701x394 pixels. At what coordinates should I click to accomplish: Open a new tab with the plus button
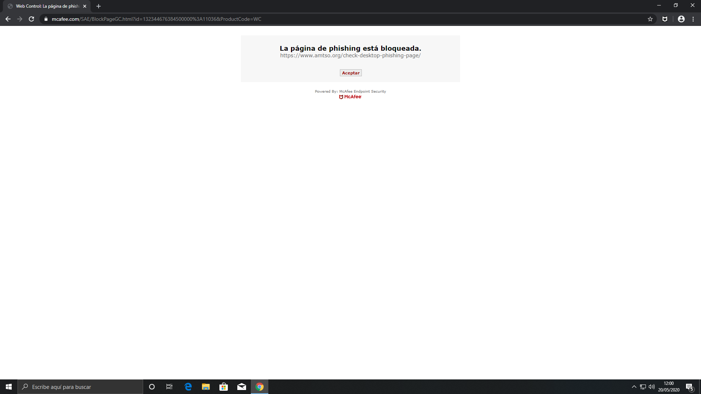click(x=99, y=6)
